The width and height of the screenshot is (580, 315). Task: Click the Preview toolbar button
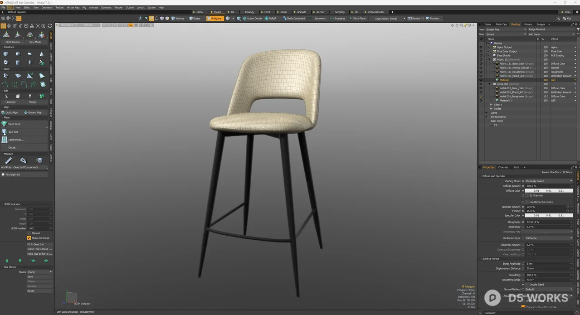433,19
